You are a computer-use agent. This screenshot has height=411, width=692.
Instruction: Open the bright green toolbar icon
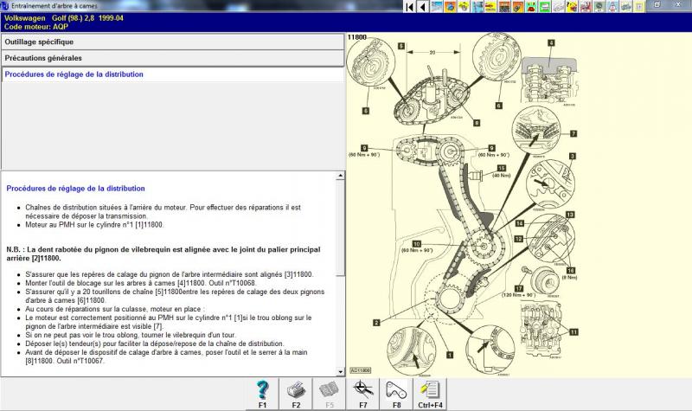545,6
